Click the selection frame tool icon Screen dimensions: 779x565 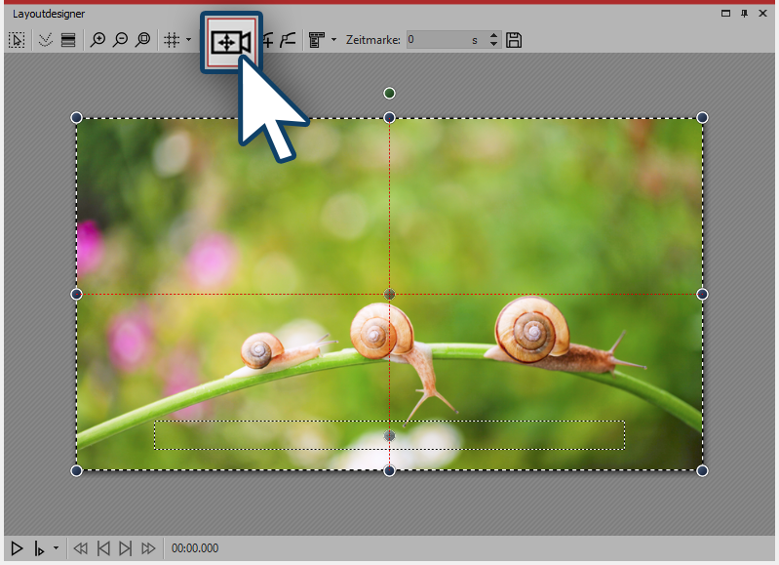tap(17, 40)
